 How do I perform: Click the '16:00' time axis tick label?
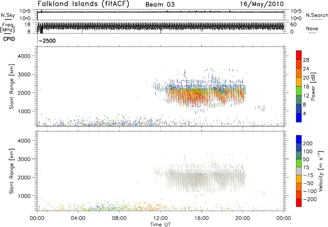tap(202, 218)
